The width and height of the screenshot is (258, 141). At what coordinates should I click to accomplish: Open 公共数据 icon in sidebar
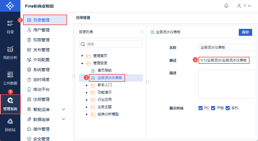tap(10, 75)
